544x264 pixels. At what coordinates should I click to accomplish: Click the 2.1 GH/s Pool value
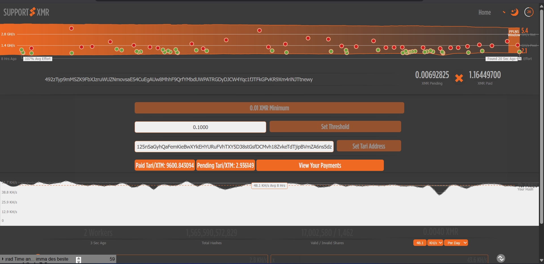524,51
